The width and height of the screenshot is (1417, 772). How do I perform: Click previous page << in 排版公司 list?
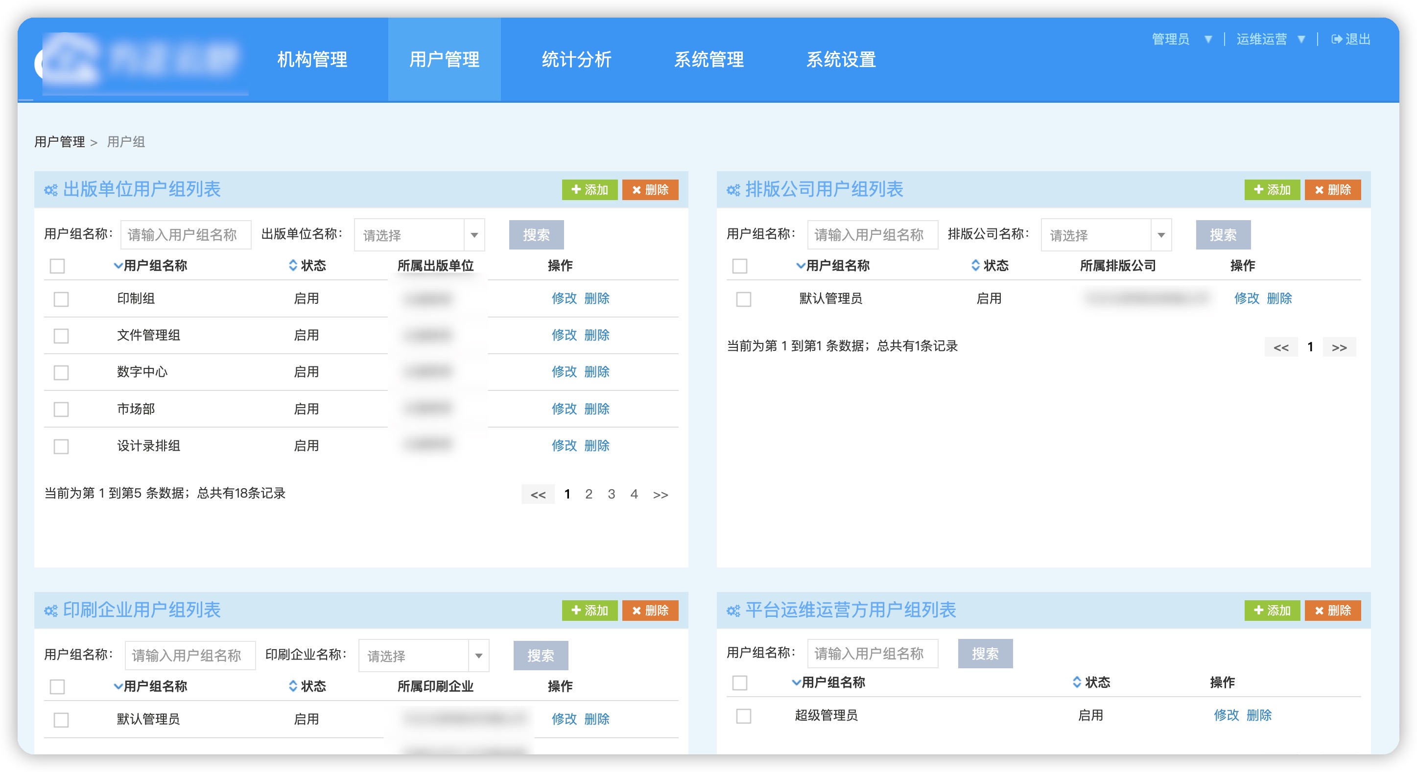1281,347
